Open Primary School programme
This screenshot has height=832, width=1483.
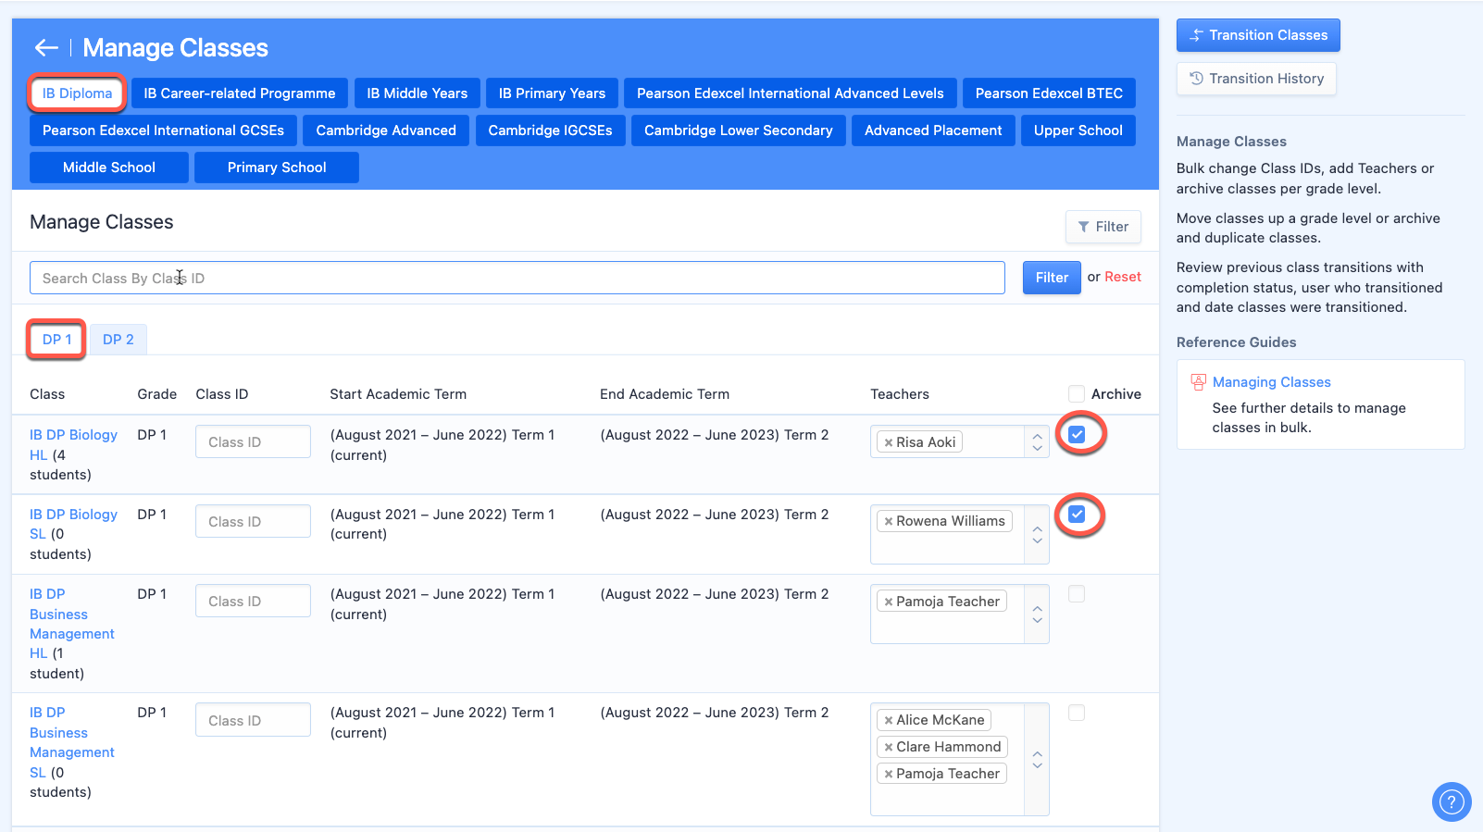(277, 168)
